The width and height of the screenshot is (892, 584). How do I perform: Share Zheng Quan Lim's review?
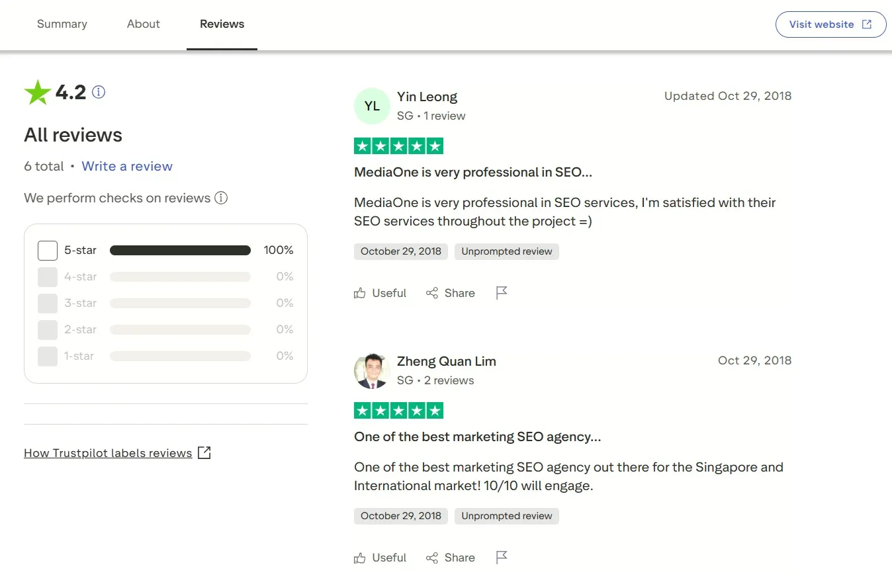pyautogui.click(x=451, y=558)
